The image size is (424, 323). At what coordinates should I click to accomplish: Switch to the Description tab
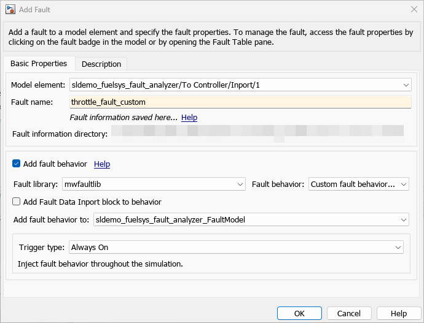click(x=101, y=64)
